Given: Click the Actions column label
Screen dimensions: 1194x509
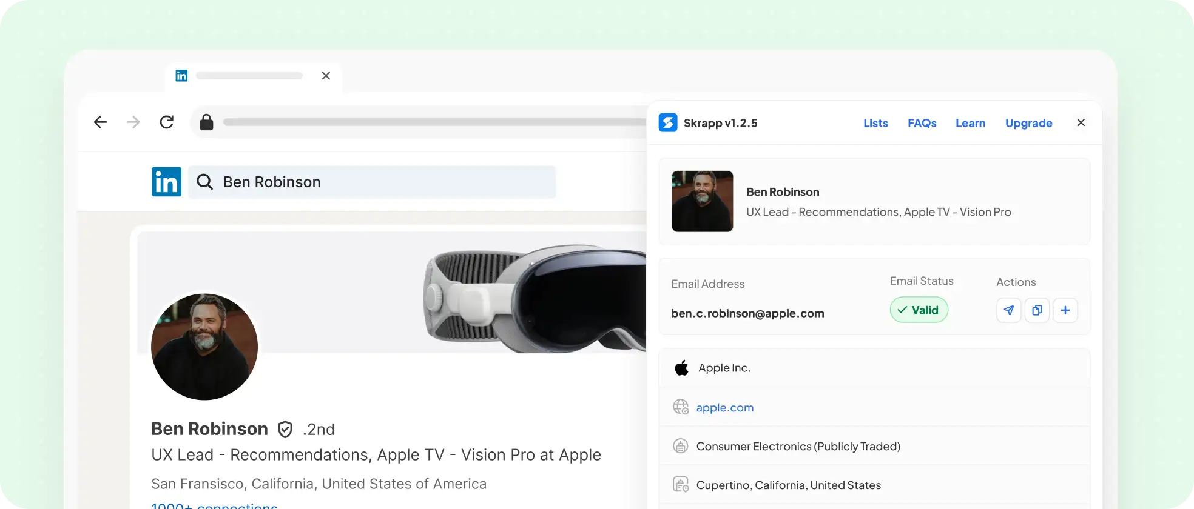Looking at the screenshot, I should pyautogui.click(x=1016, y=282).
